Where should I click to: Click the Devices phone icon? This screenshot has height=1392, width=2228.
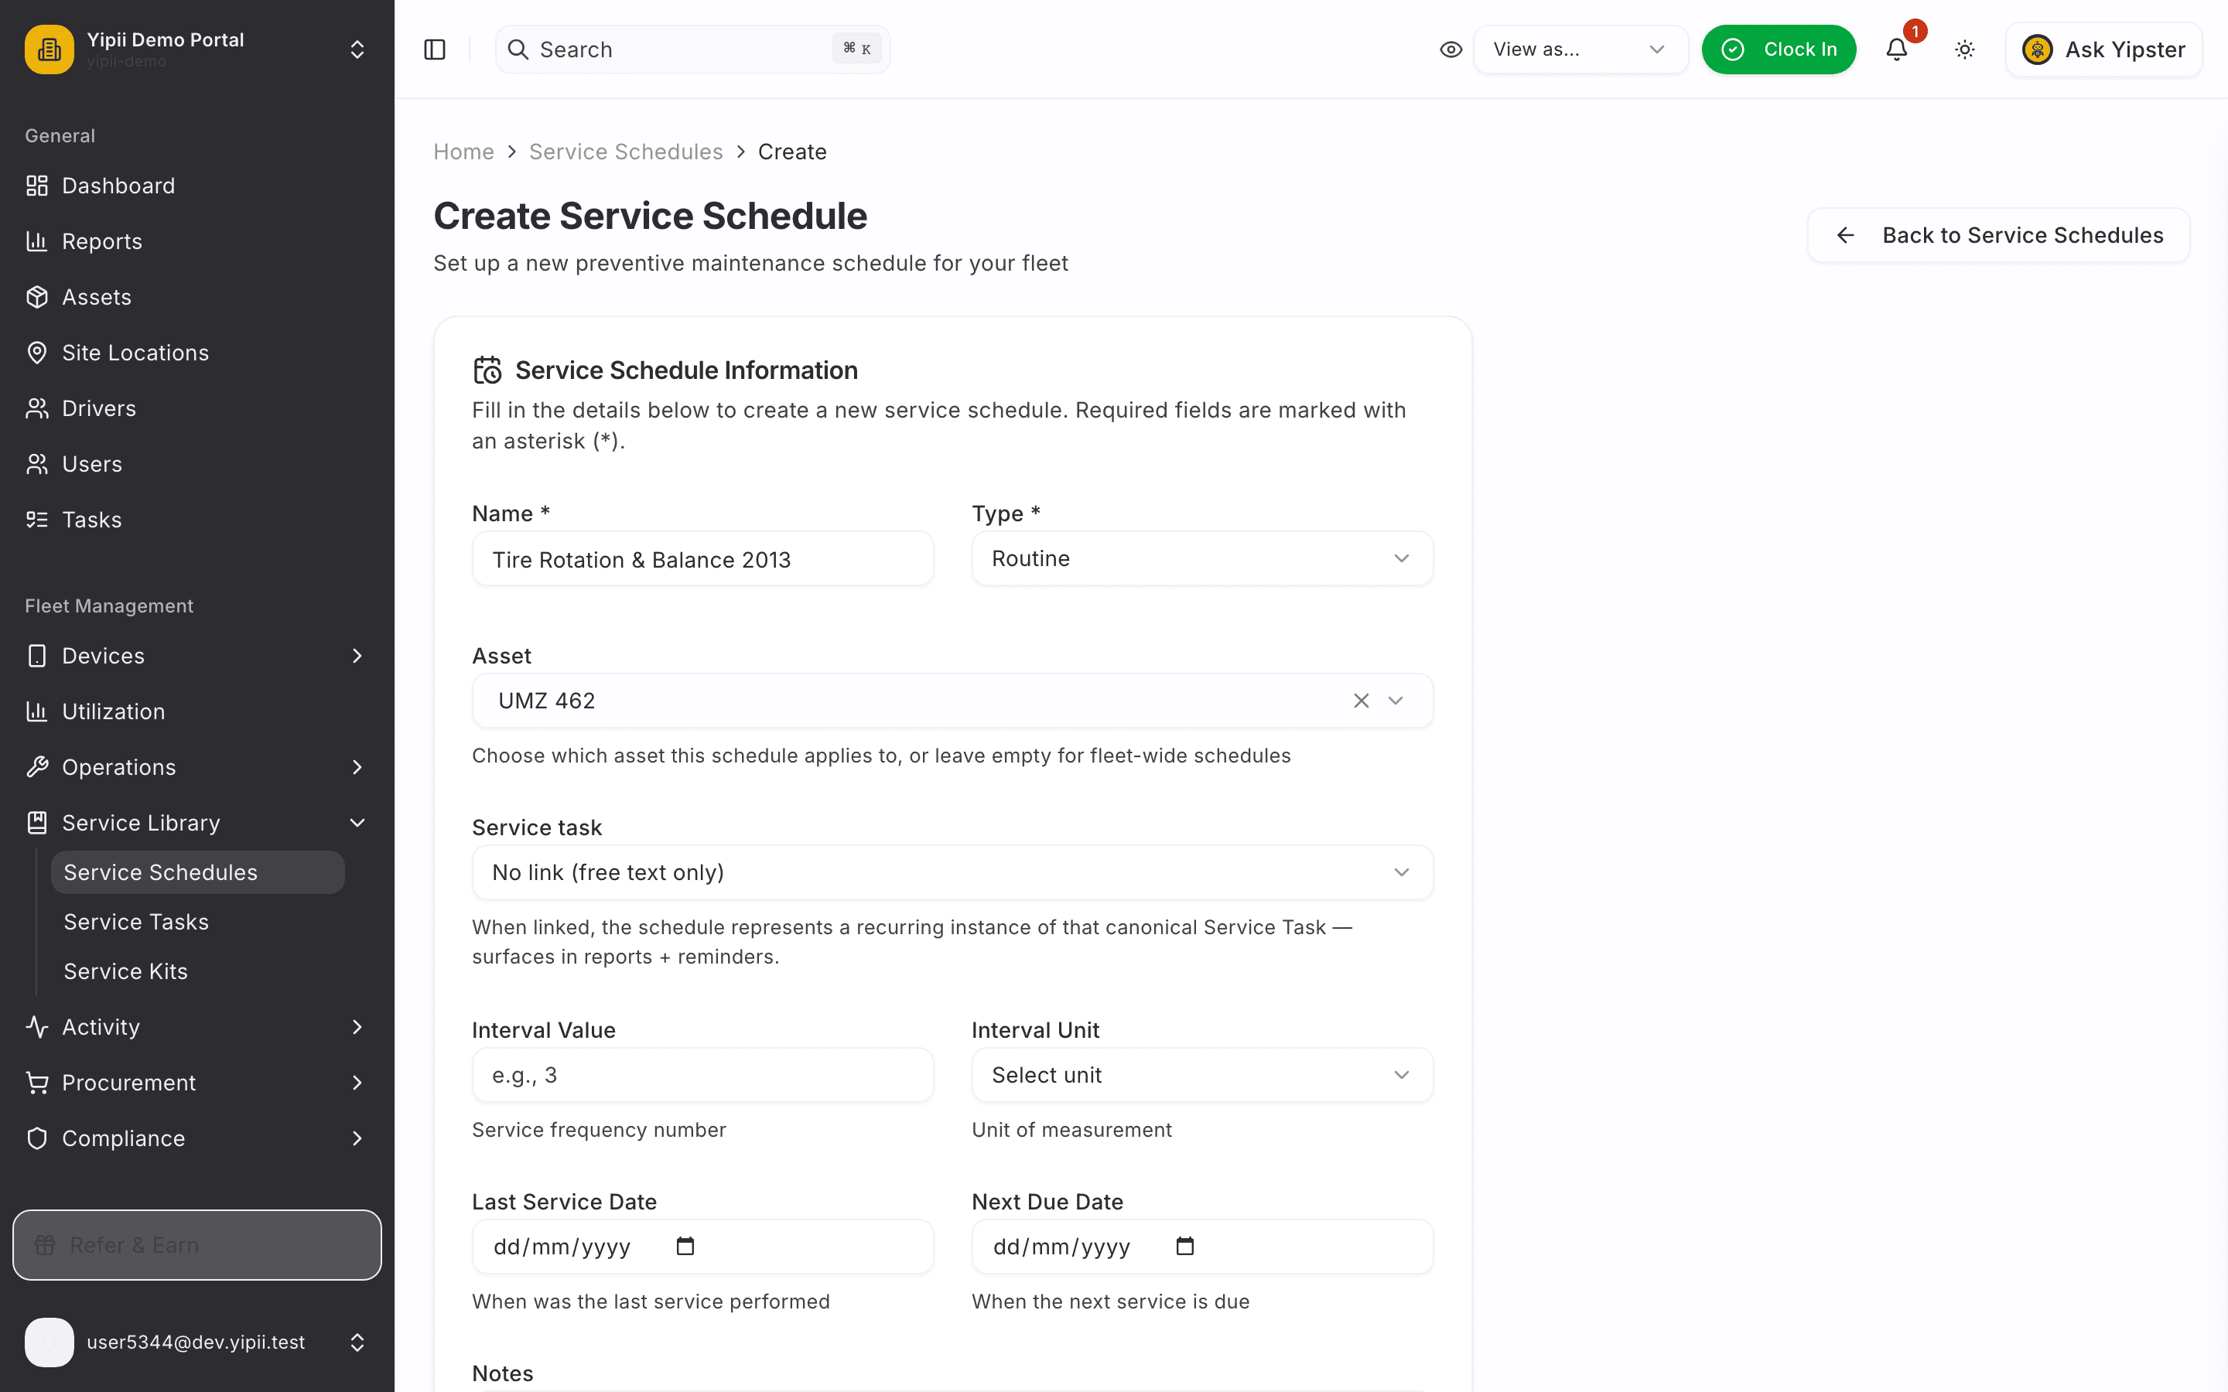tap(37, 656)
